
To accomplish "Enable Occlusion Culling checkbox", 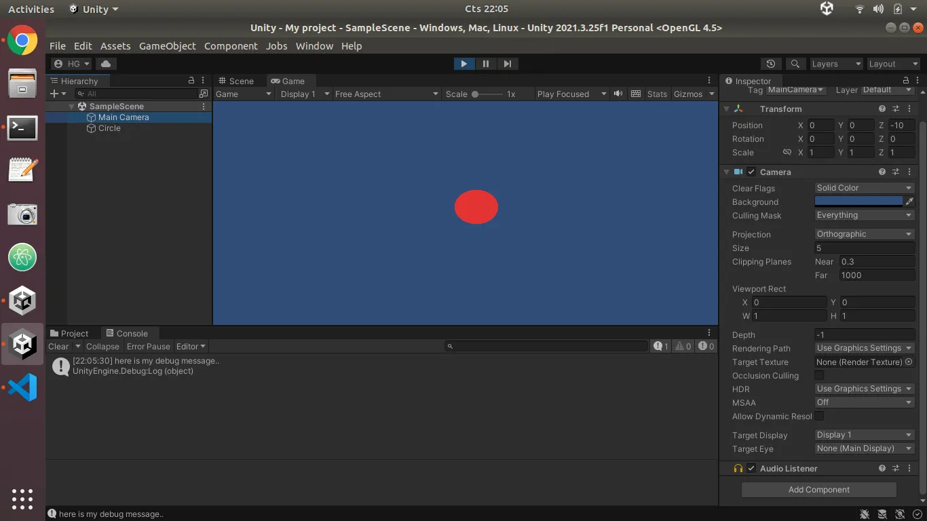I will [819, 375].
